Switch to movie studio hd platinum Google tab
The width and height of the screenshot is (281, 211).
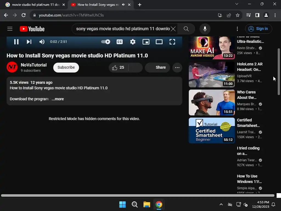point(34,5)
